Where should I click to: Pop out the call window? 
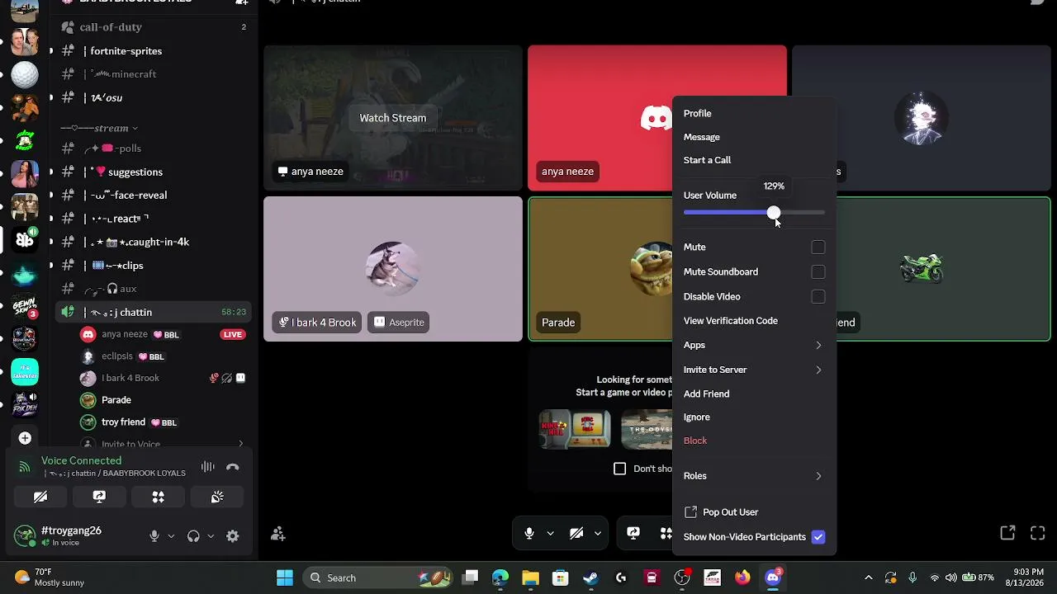point(1007,533)
